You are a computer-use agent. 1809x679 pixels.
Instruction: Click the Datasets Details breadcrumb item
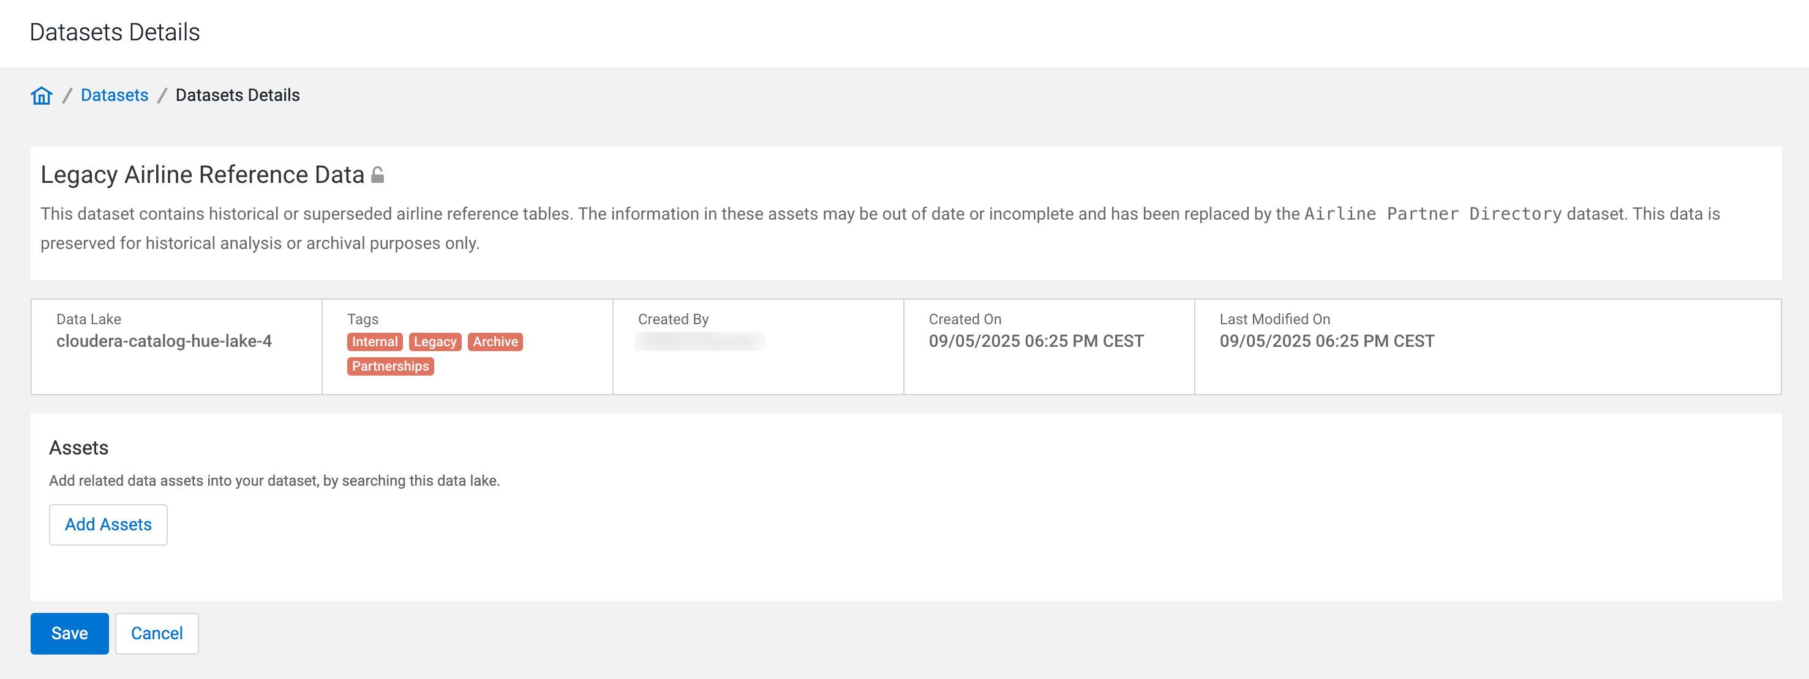pyautogui.click(x=238, y=95)
